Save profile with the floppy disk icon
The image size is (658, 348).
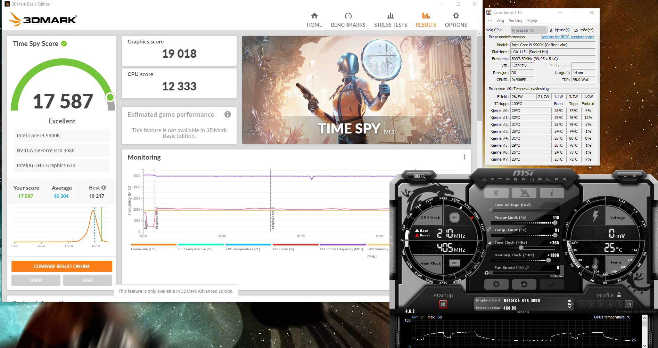tap(628, 304)
